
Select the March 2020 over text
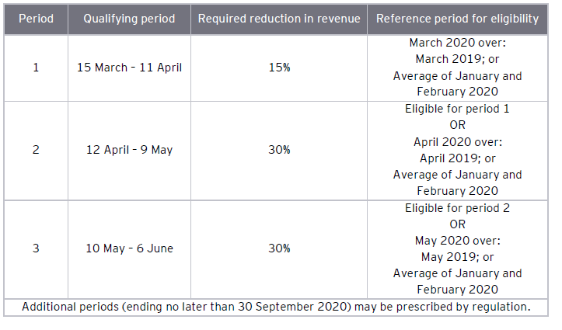click(457, 43)
